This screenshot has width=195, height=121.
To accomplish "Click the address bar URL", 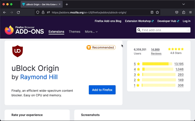I will pos(89,12).
